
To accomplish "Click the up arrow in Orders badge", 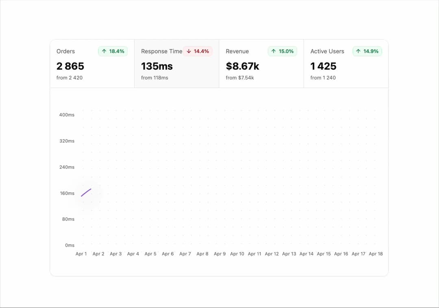I will (104, 51).
